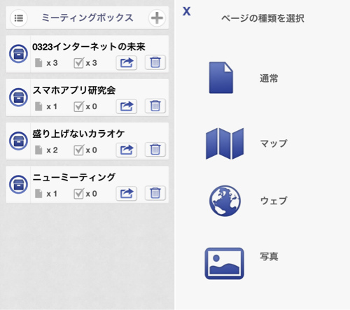
Task: Choose the 写真 photo page type
Action: coord(225,263)
